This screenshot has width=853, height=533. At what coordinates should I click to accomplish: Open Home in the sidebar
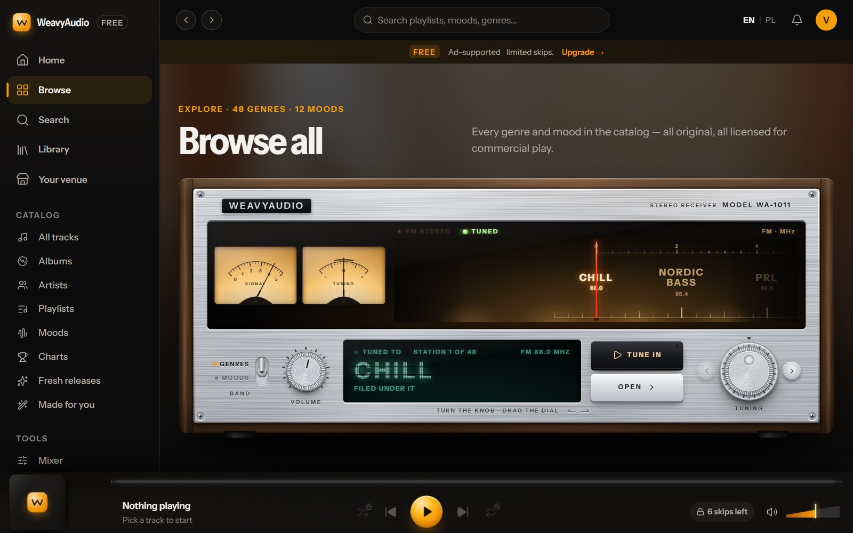79,60
